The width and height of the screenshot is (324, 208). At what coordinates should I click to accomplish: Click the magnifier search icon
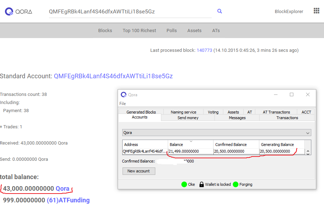coord(219,11)
